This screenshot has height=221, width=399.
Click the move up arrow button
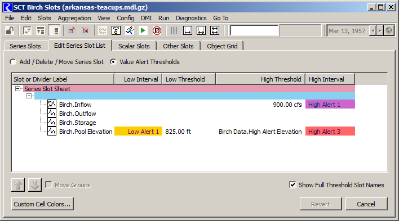(18, 185)
